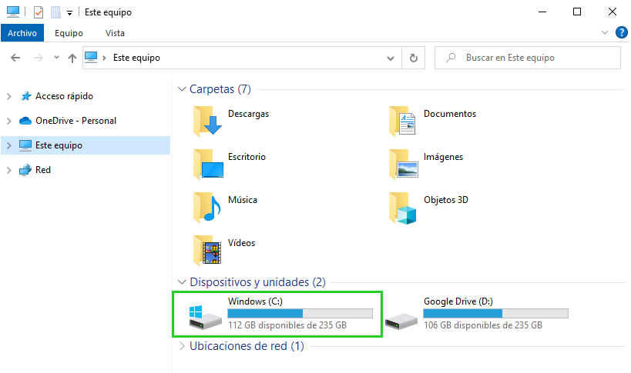Open the Equipo ribbon tab
The height and width of the screenshot is (373, 631).
pos(69,33)
